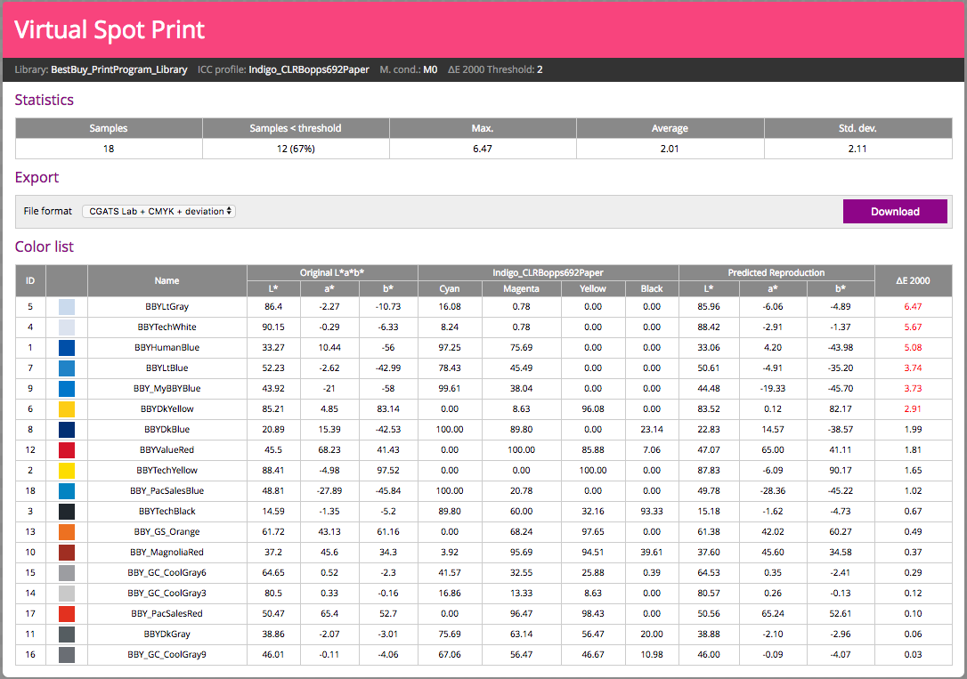Click the Original L*a*b* group header

coord(332,273)
